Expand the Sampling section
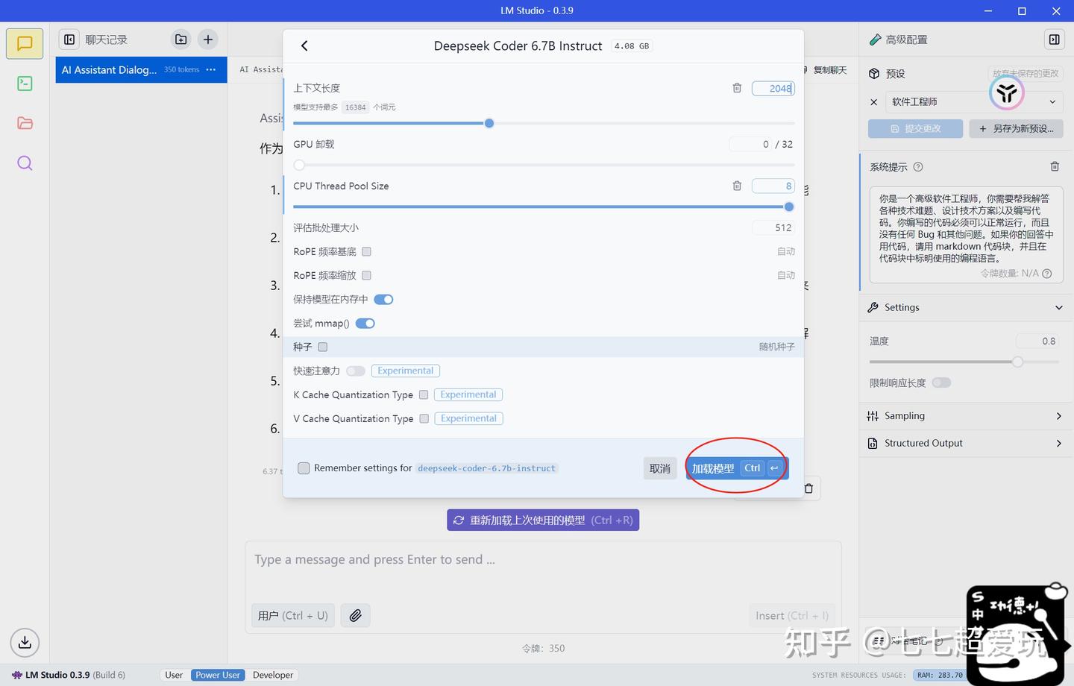 964,415
